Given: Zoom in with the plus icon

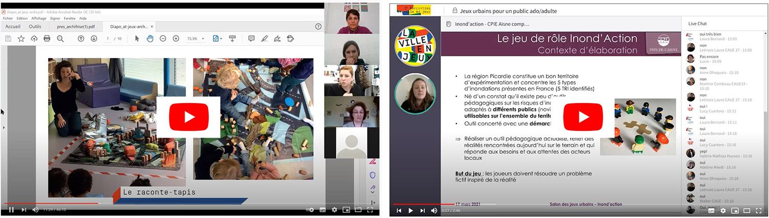Looking at the screenshot, I should (176, 38).
